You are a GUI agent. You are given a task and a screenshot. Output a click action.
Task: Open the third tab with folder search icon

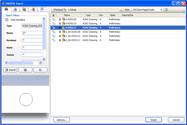(x=24, y=9)
